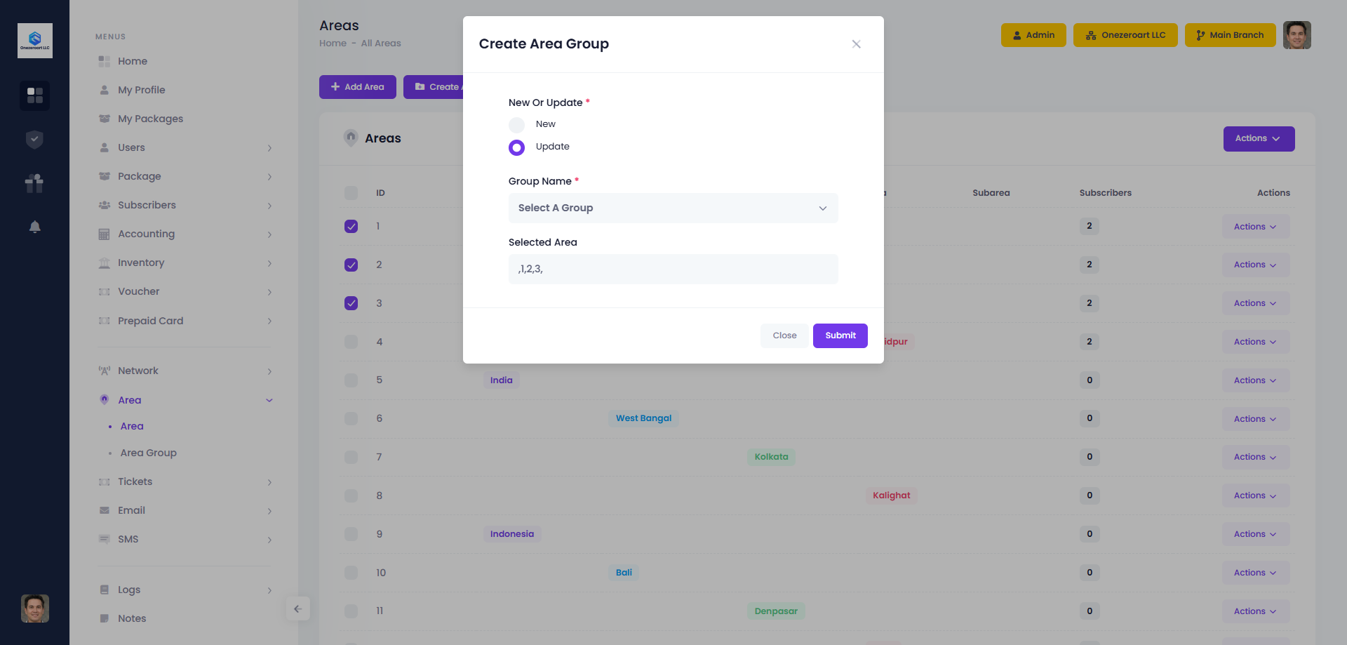Close the dialog with the X icon
This screenshot has height=645, width=1347.
[856, 44]
